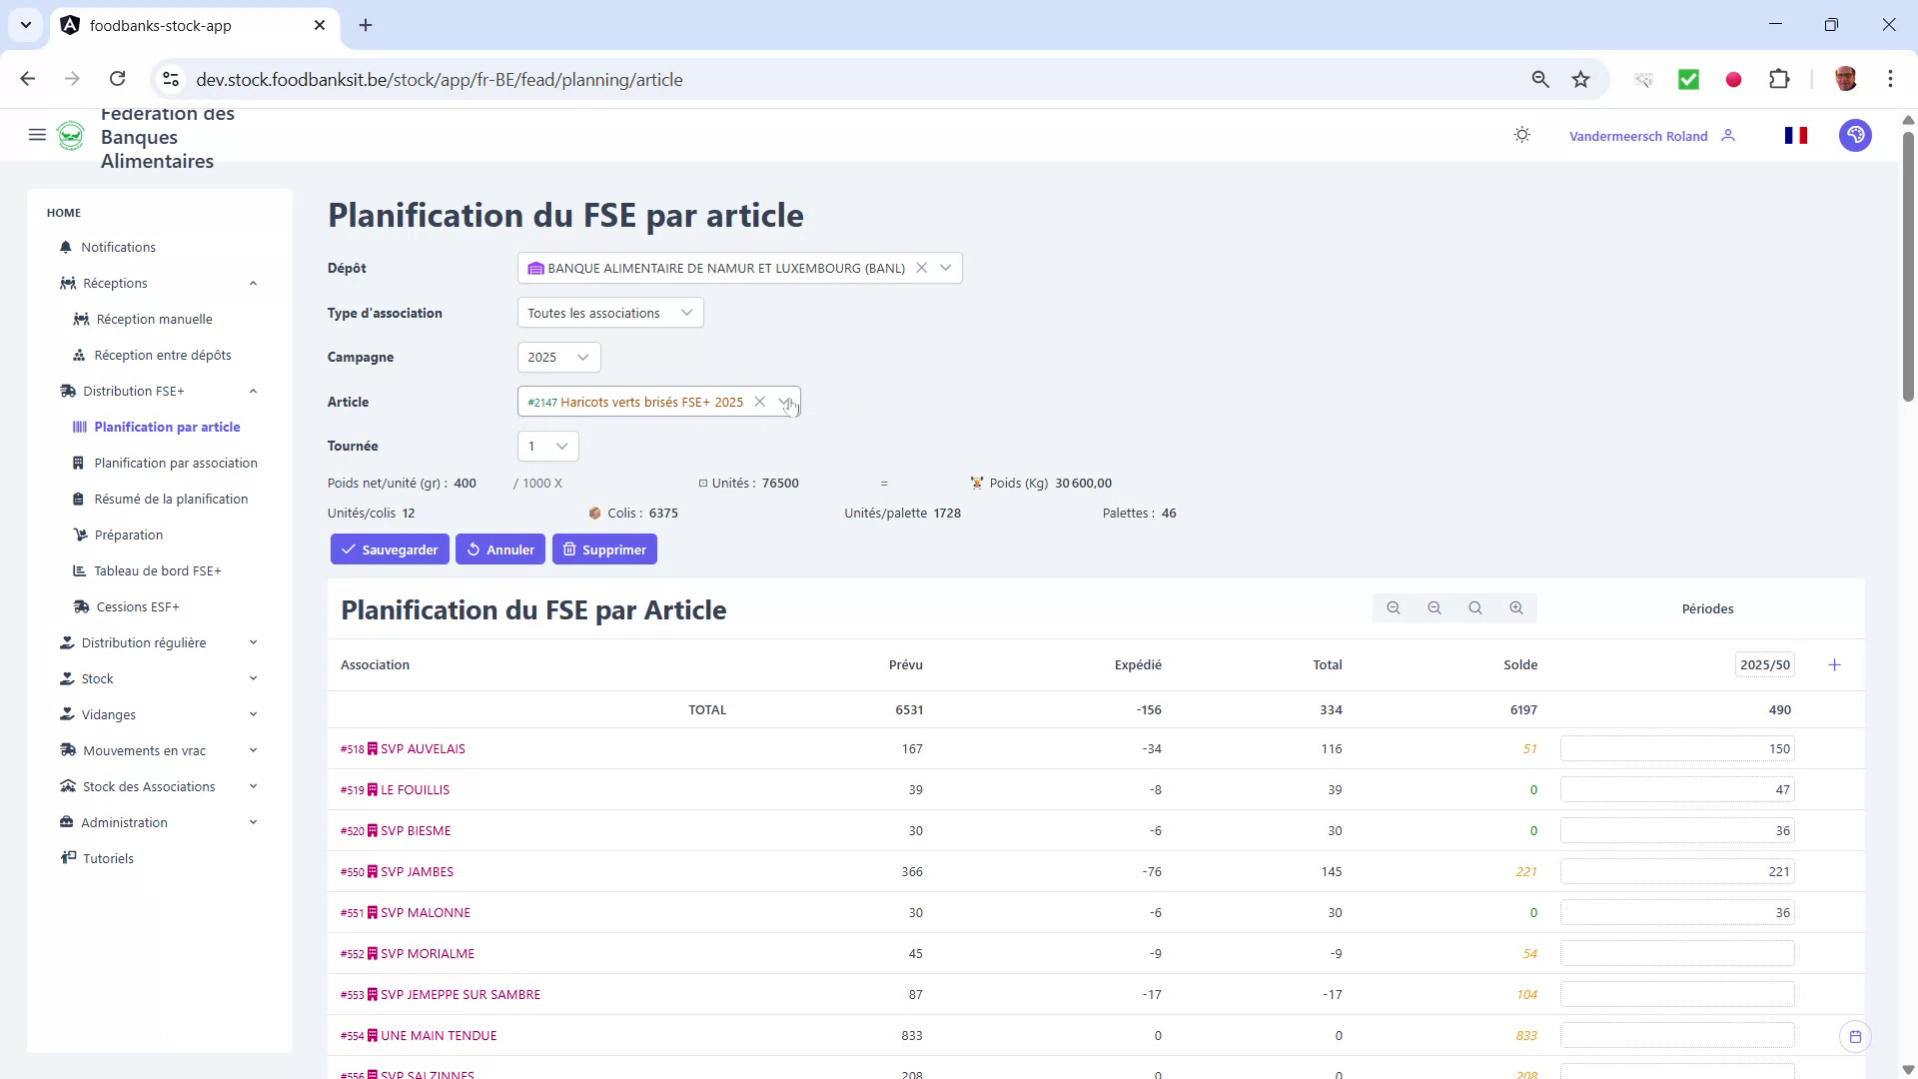Open the theme palette icon top right
The width and height of the screenshot is (1918, 1079).
(1855, 135)
